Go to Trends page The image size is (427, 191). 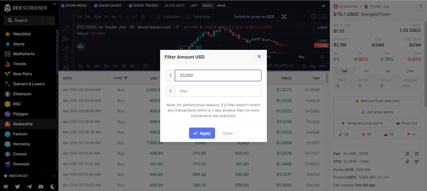point(20,64)
